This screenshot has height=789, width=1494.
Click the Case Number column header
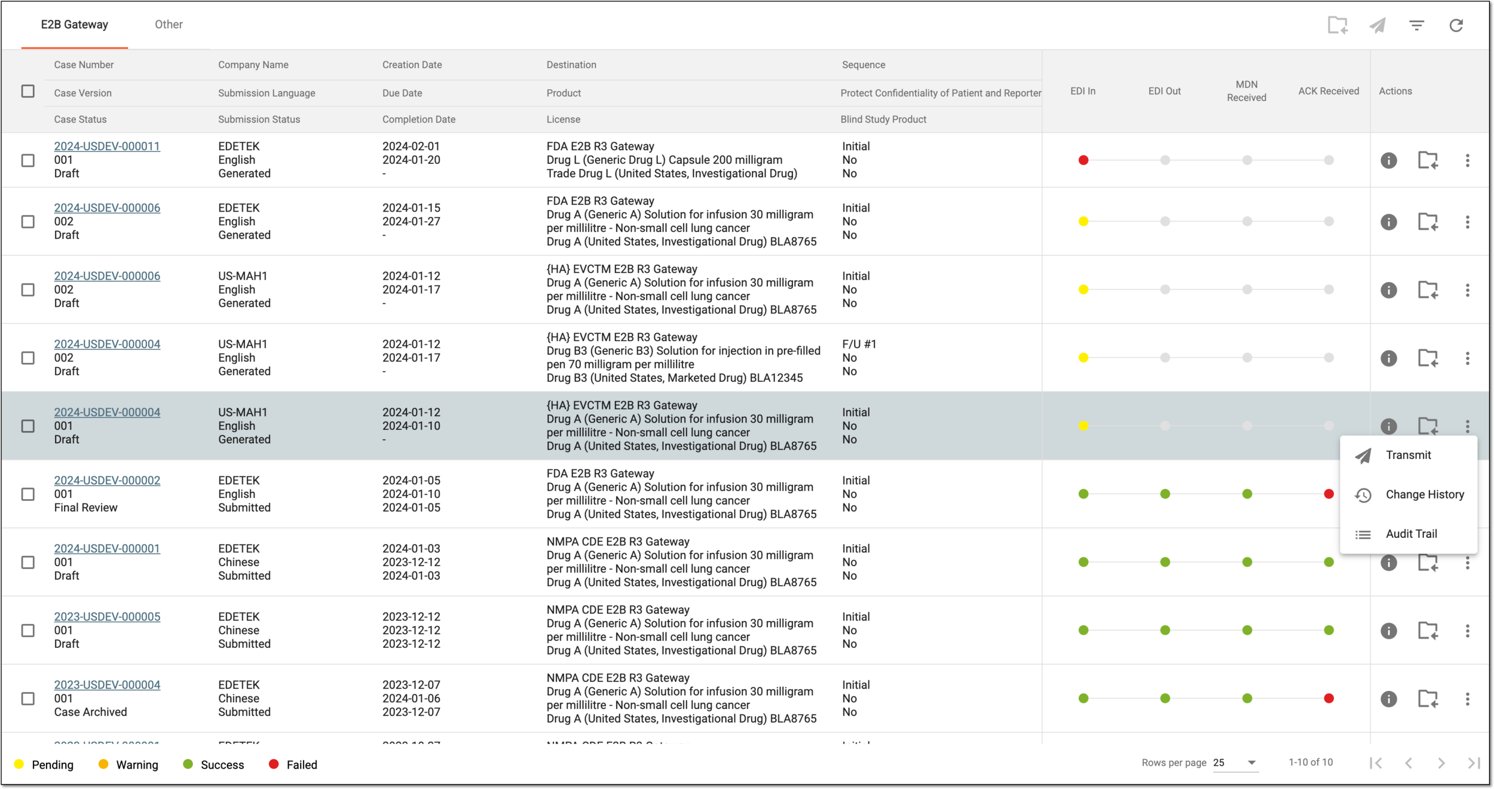click(84, 65)
